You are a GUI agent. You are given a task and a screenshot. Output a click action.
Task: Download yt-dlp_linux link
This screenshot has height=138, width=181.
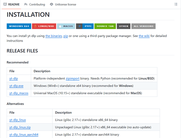pyautogui.click(x=18, y=120)
